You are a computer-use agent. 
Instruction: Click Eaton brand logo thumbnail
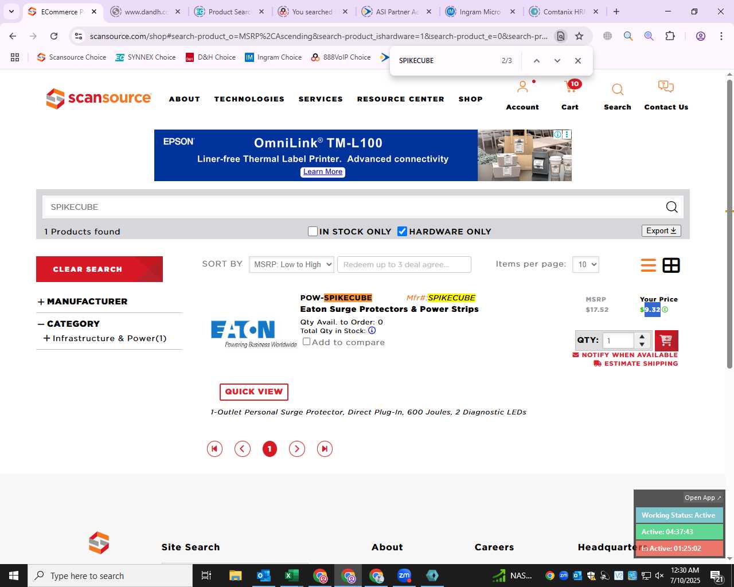[x=253, y=334]
